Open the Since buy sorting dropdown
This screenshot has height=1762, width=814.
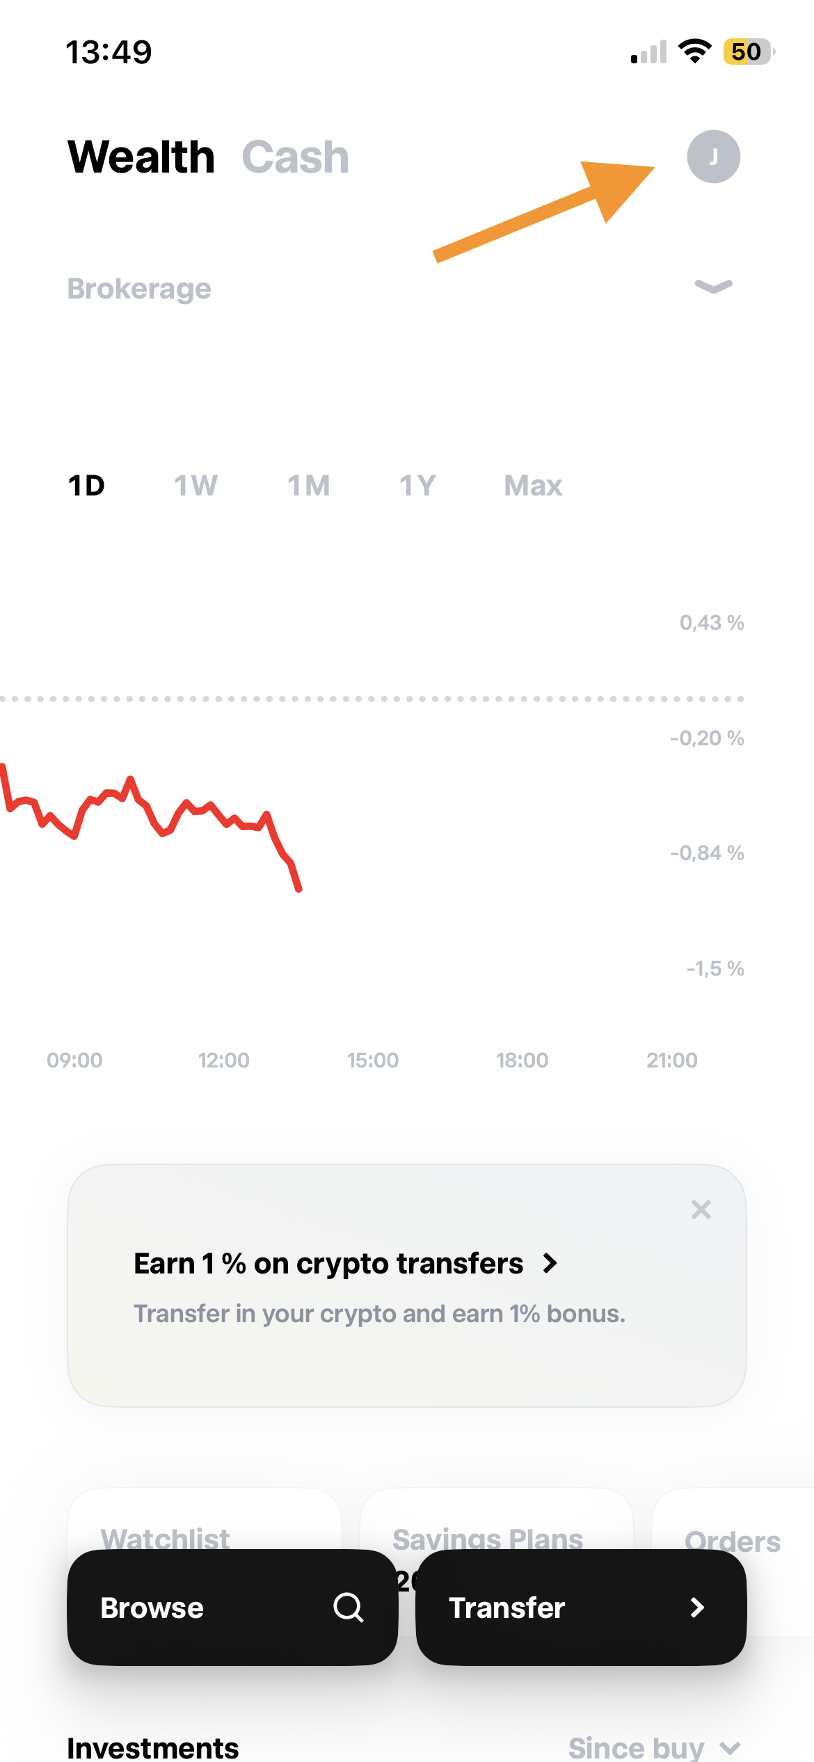(653, 1747)
